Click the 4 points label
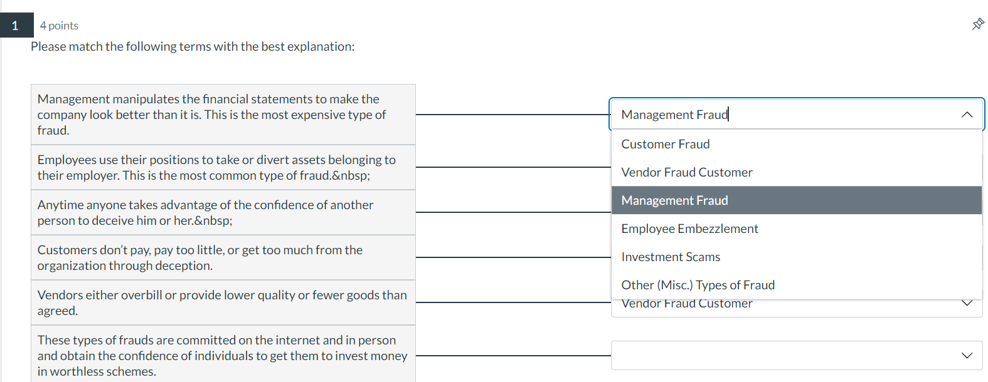 [59, 25]
